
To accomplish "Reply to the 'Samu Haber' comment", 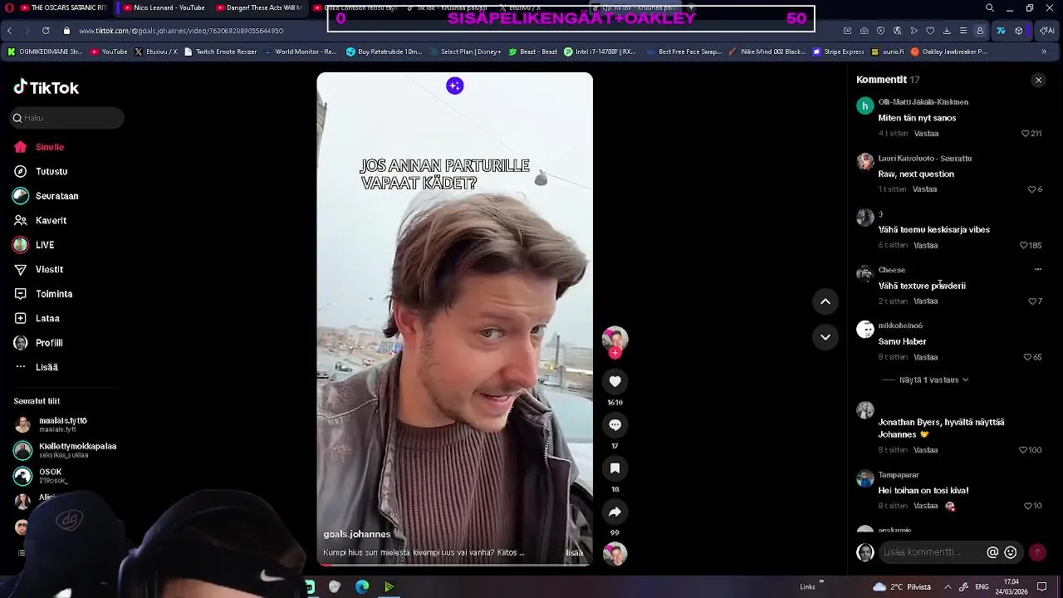I will [925, 357].
